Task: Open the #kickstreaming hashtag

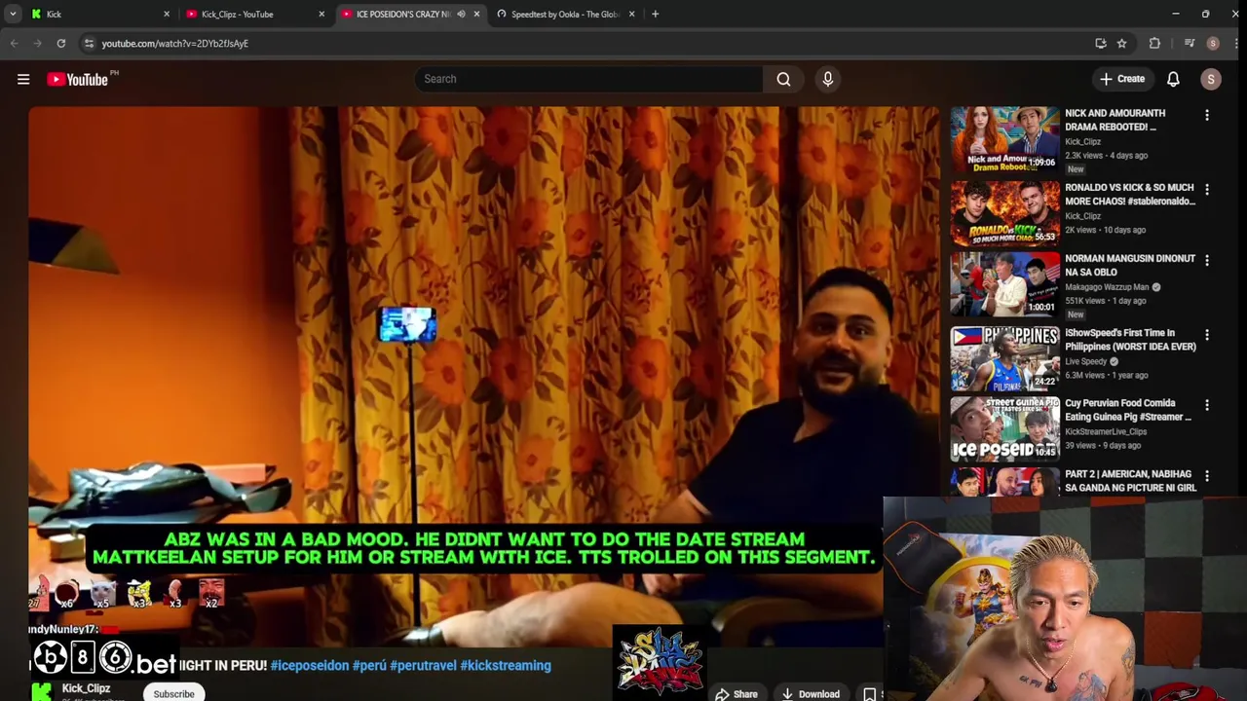Action: click(506, 665)
